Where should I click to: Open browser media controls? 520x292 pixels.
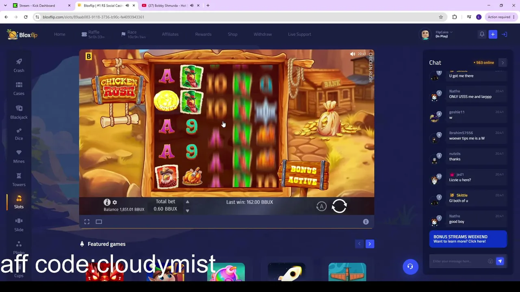tap(469, 17)
